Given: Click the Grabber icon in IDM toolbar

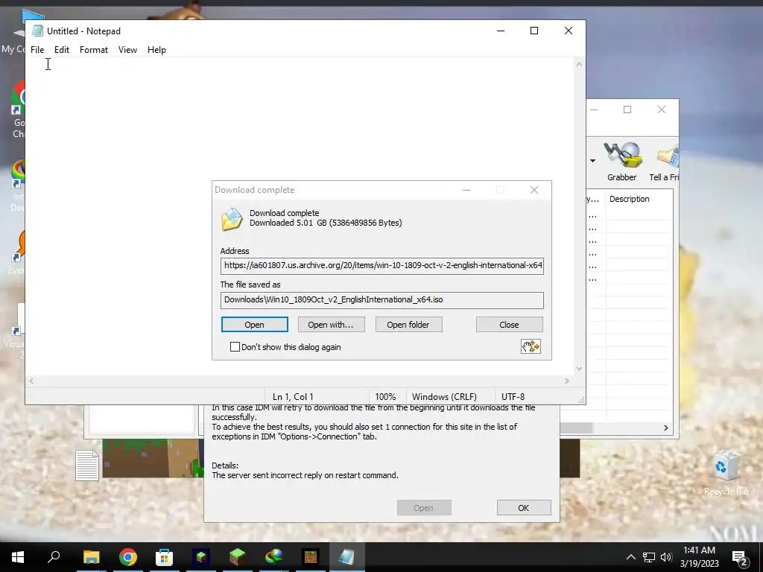Looking at the screenshot, I should (622, 162).
